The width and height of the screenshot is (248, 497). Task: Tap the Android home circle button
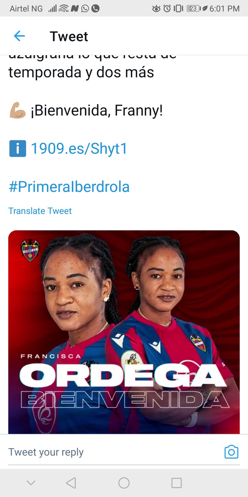coord(124,483)
